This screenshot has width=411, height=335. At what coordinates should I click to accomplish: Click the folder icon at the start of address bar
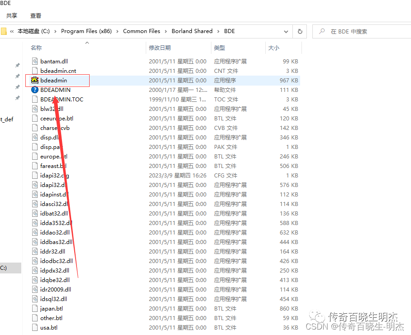[x=4, y=31]
